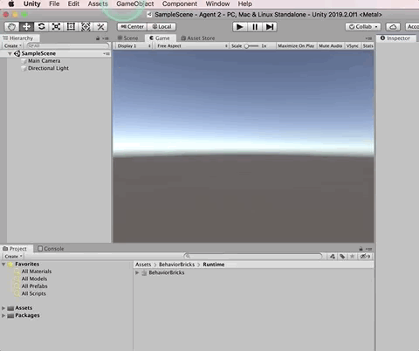Open Hierarchy panel options menu
The width and height of the screenshot is (419, 351).
pyautogui.click(x=106, y=38)
